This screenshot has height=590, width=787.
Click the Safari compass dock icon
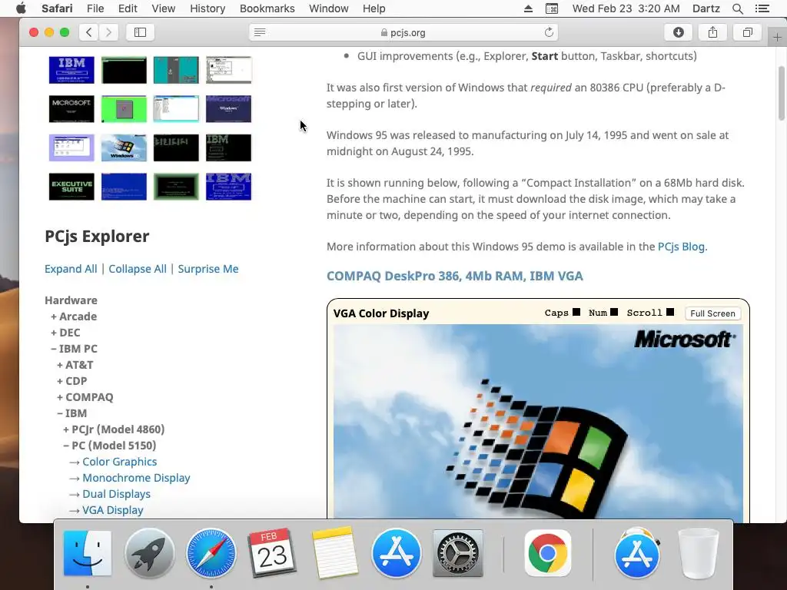(211, 553)
